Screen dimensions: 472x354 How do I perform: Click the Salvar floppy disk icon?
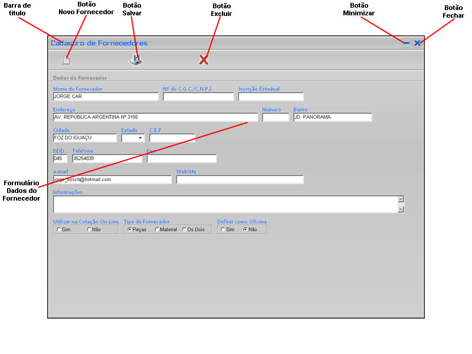point(136,60)
